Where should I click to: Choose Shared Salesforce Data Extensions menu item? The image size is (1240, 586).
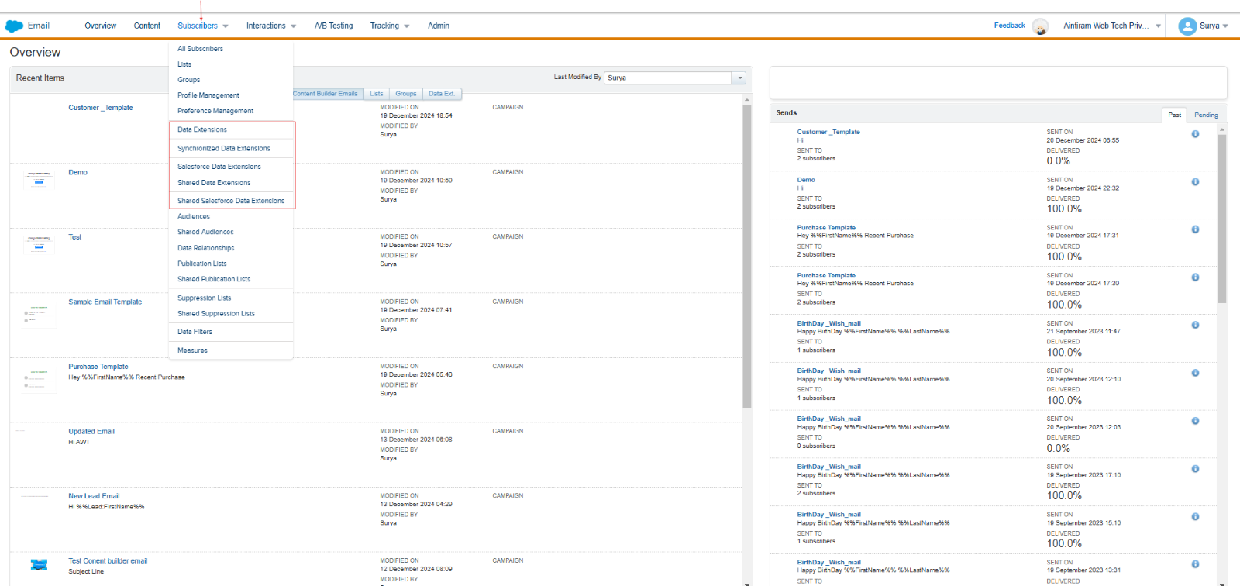(x=231, y=201)
